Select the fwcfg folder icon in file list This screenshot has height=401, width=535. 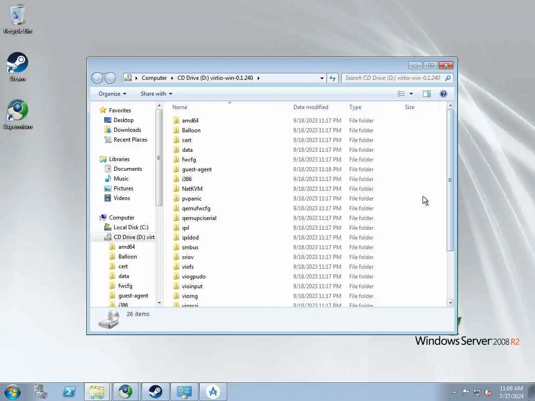tap(176, 160)
